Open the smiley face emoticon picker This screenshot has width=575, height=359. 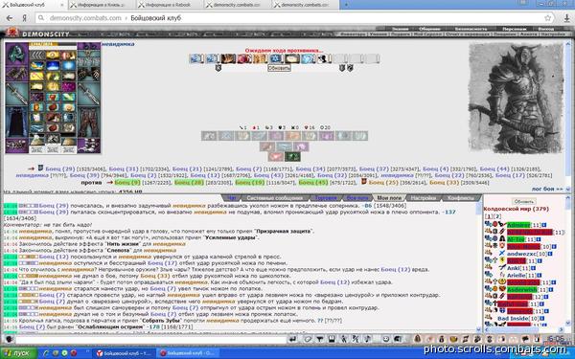pyautogui.click(x=386, y=339)
